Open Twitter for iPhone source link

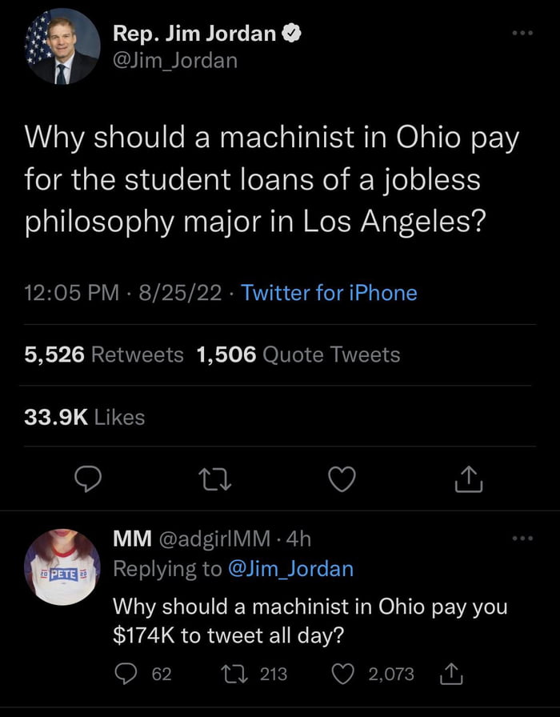click(330, 293)
